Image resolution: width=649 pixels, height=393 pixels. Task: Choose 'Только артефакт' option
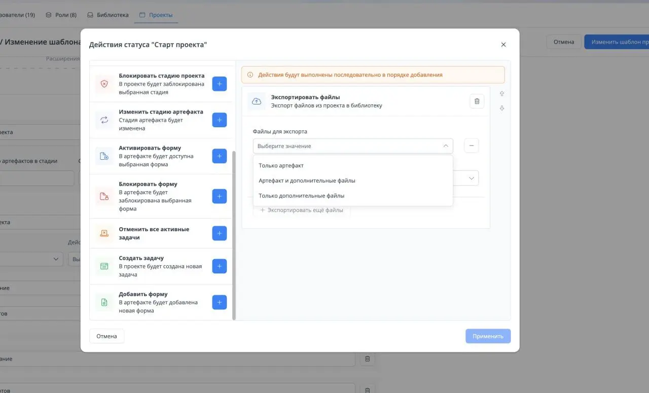click(x=281, y=166)
